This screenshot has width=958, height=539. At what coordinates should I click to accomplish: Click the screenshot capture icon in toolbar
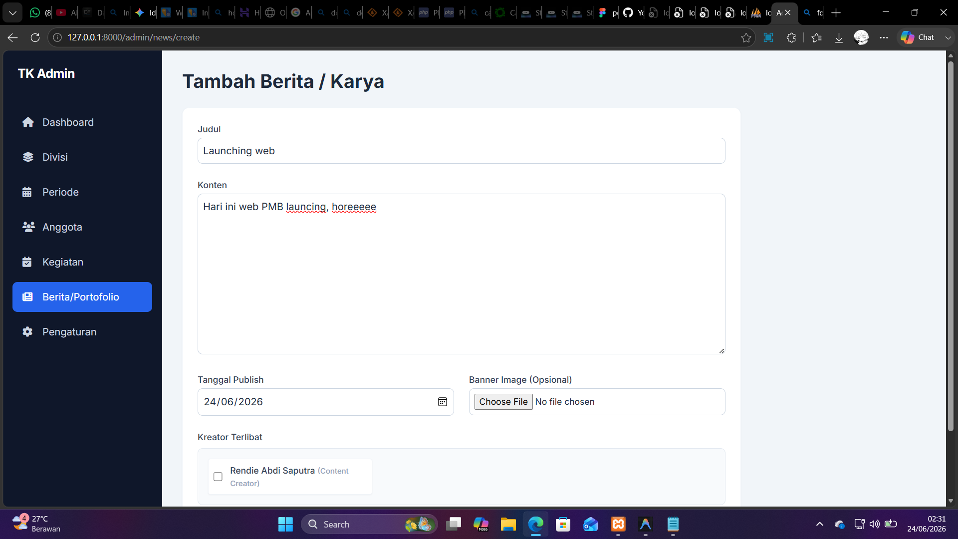768,37
